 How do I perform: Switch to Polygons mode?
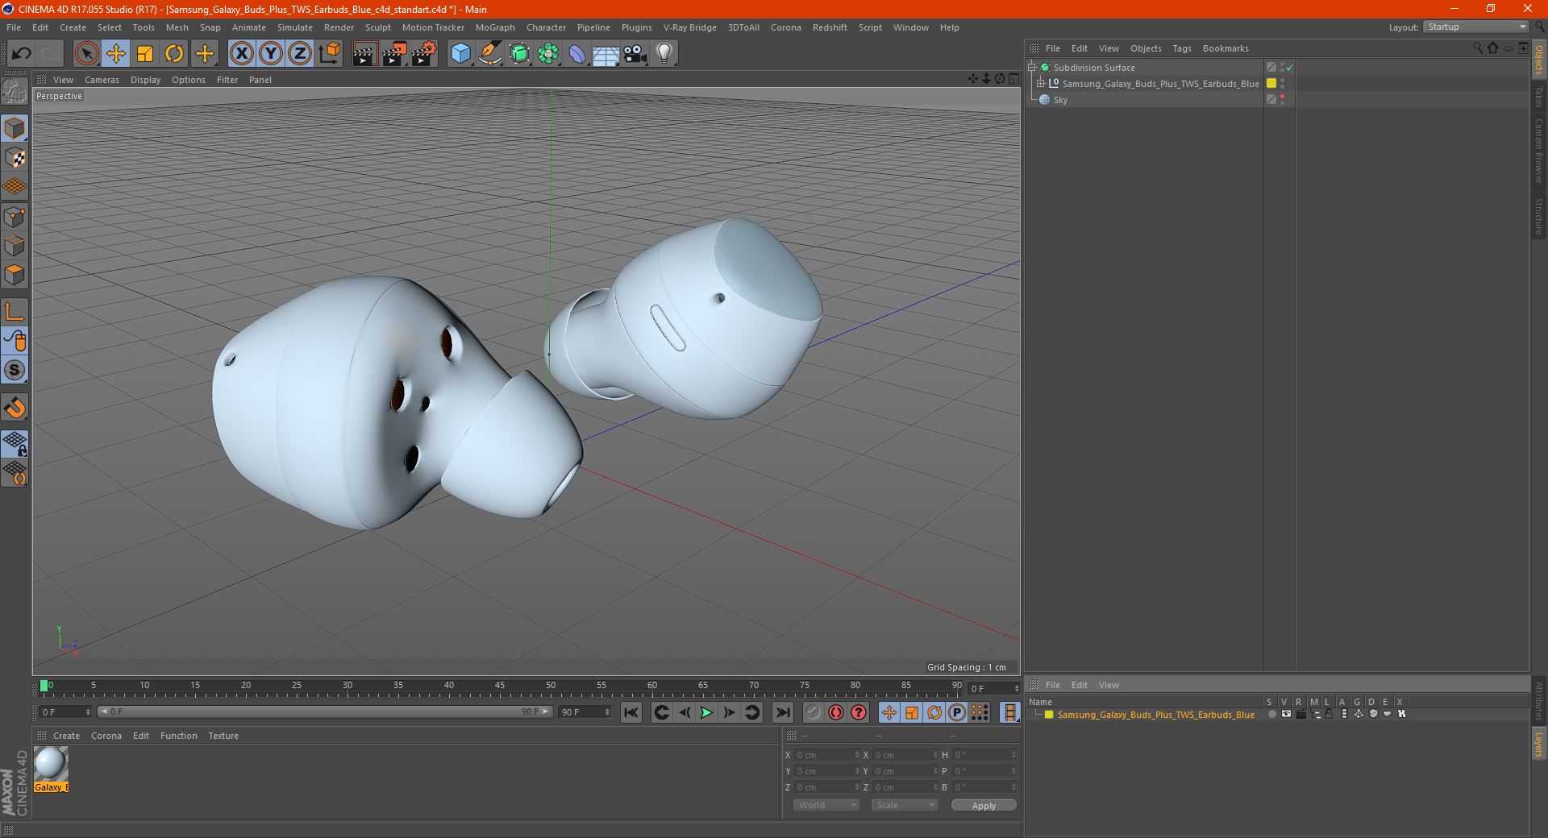pyautogui.click(x=15, y=275)
